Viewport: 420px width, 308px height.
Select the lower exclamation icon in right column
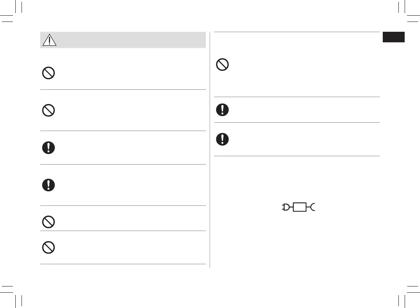point(222,139)
